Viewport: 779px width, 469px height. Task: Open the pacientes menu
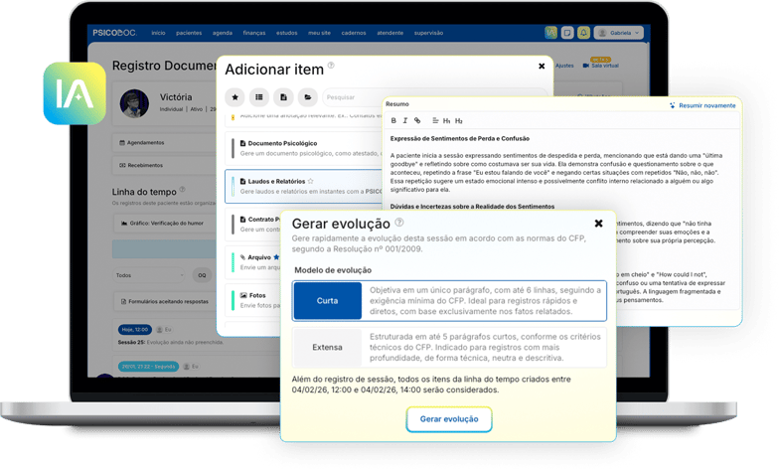coord(189,33)
